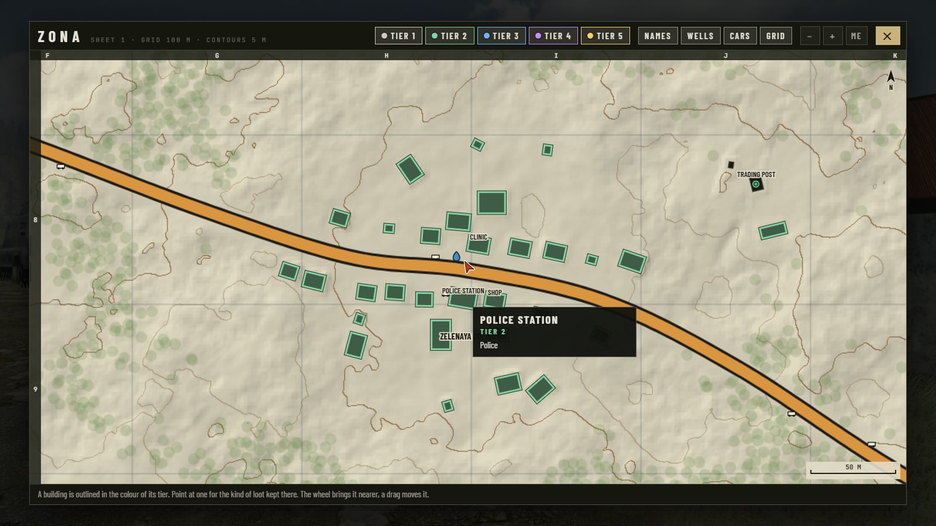936x526 pixels.
Task: Click the POLICE STATION tooltip title
Action: tap(519, 320)
